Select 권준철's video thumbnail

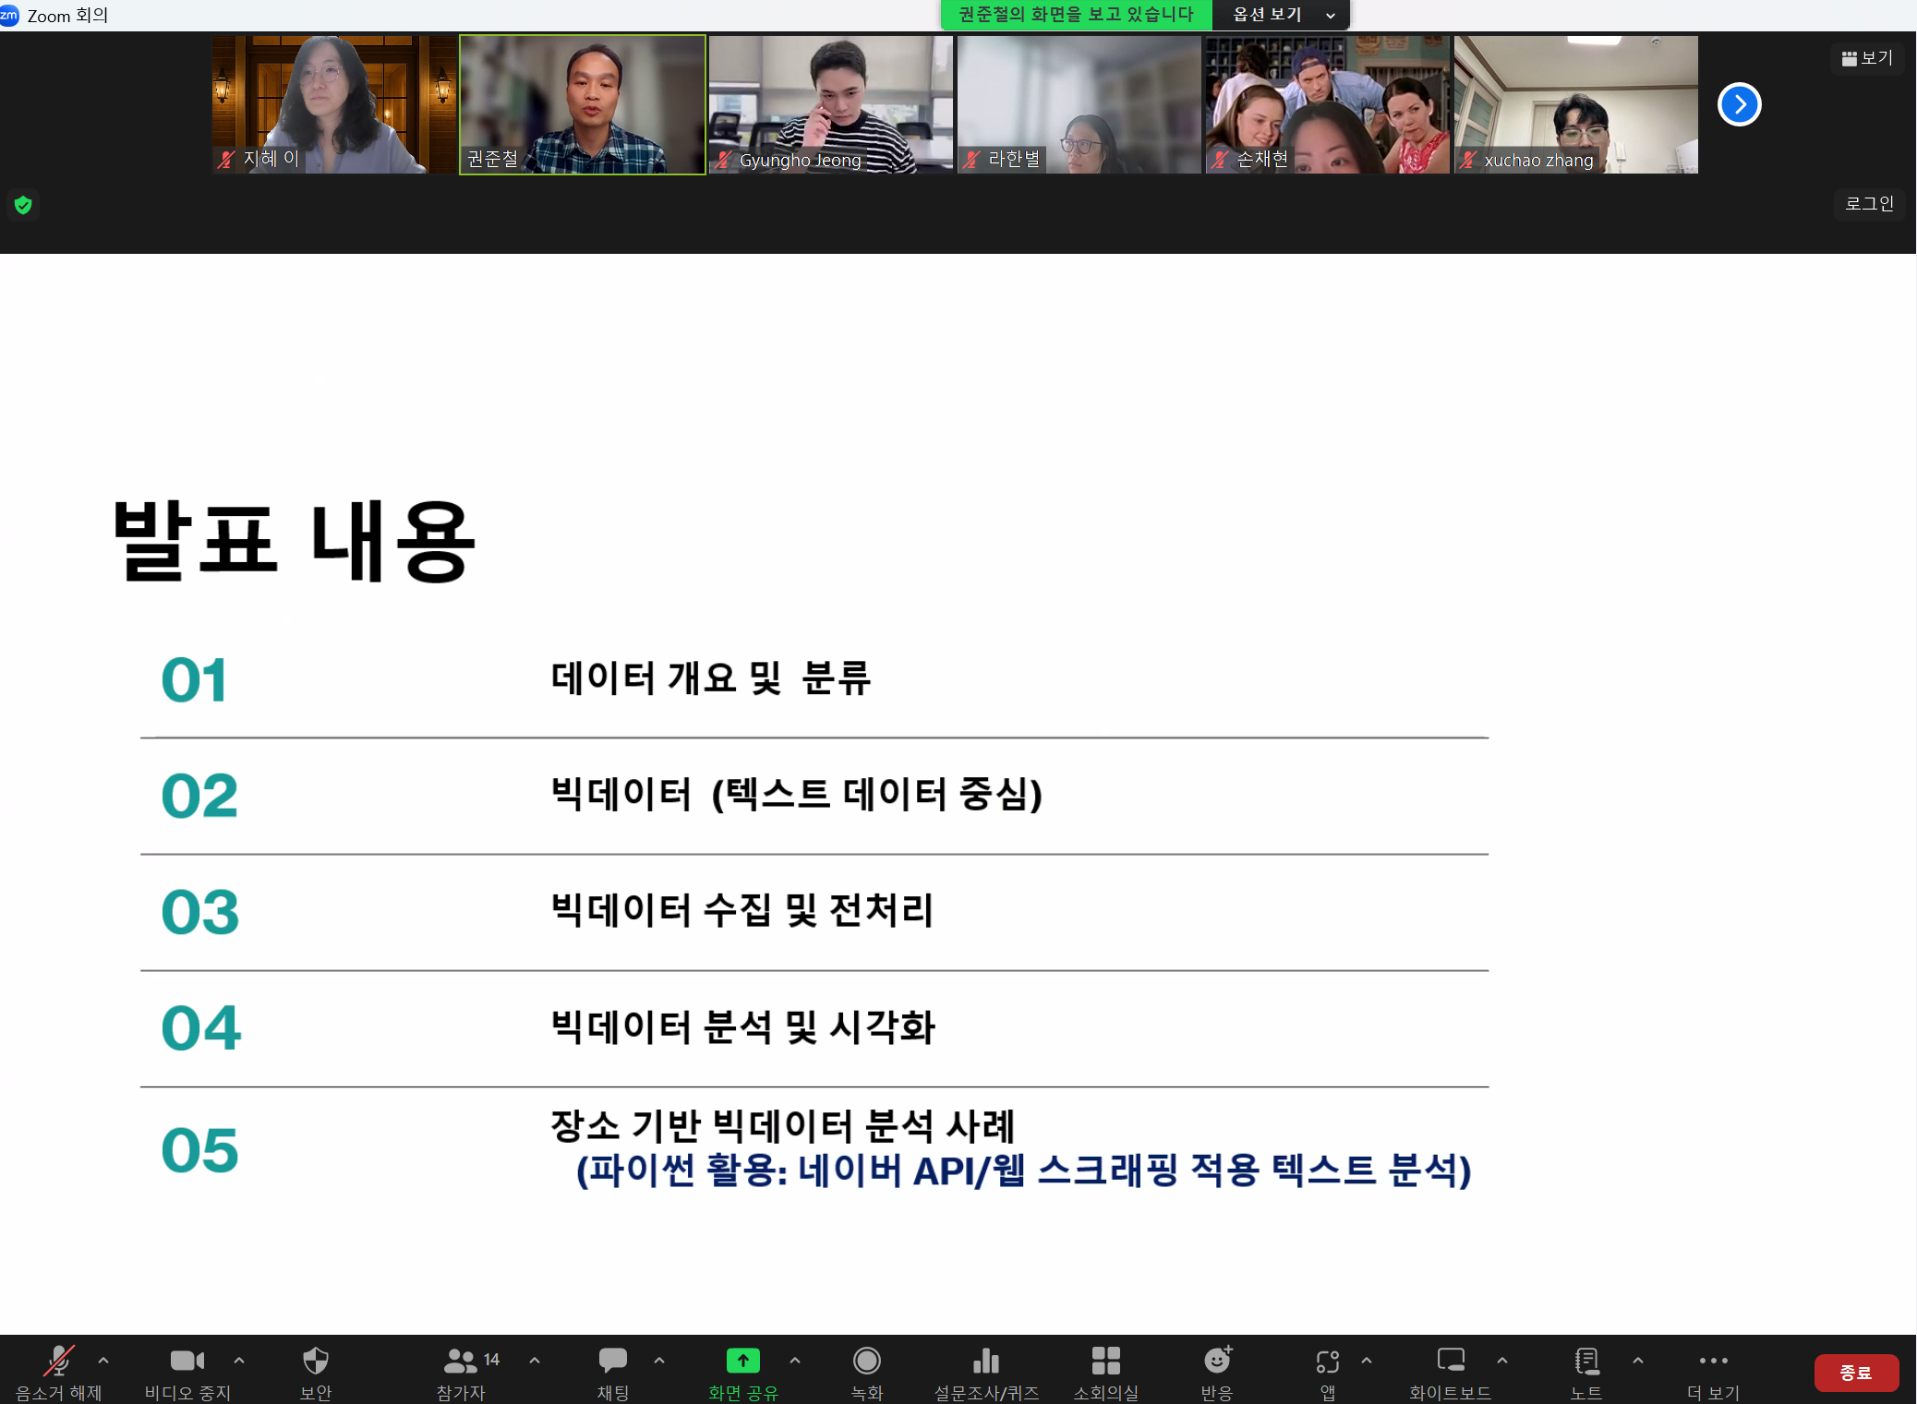(583, 104)
